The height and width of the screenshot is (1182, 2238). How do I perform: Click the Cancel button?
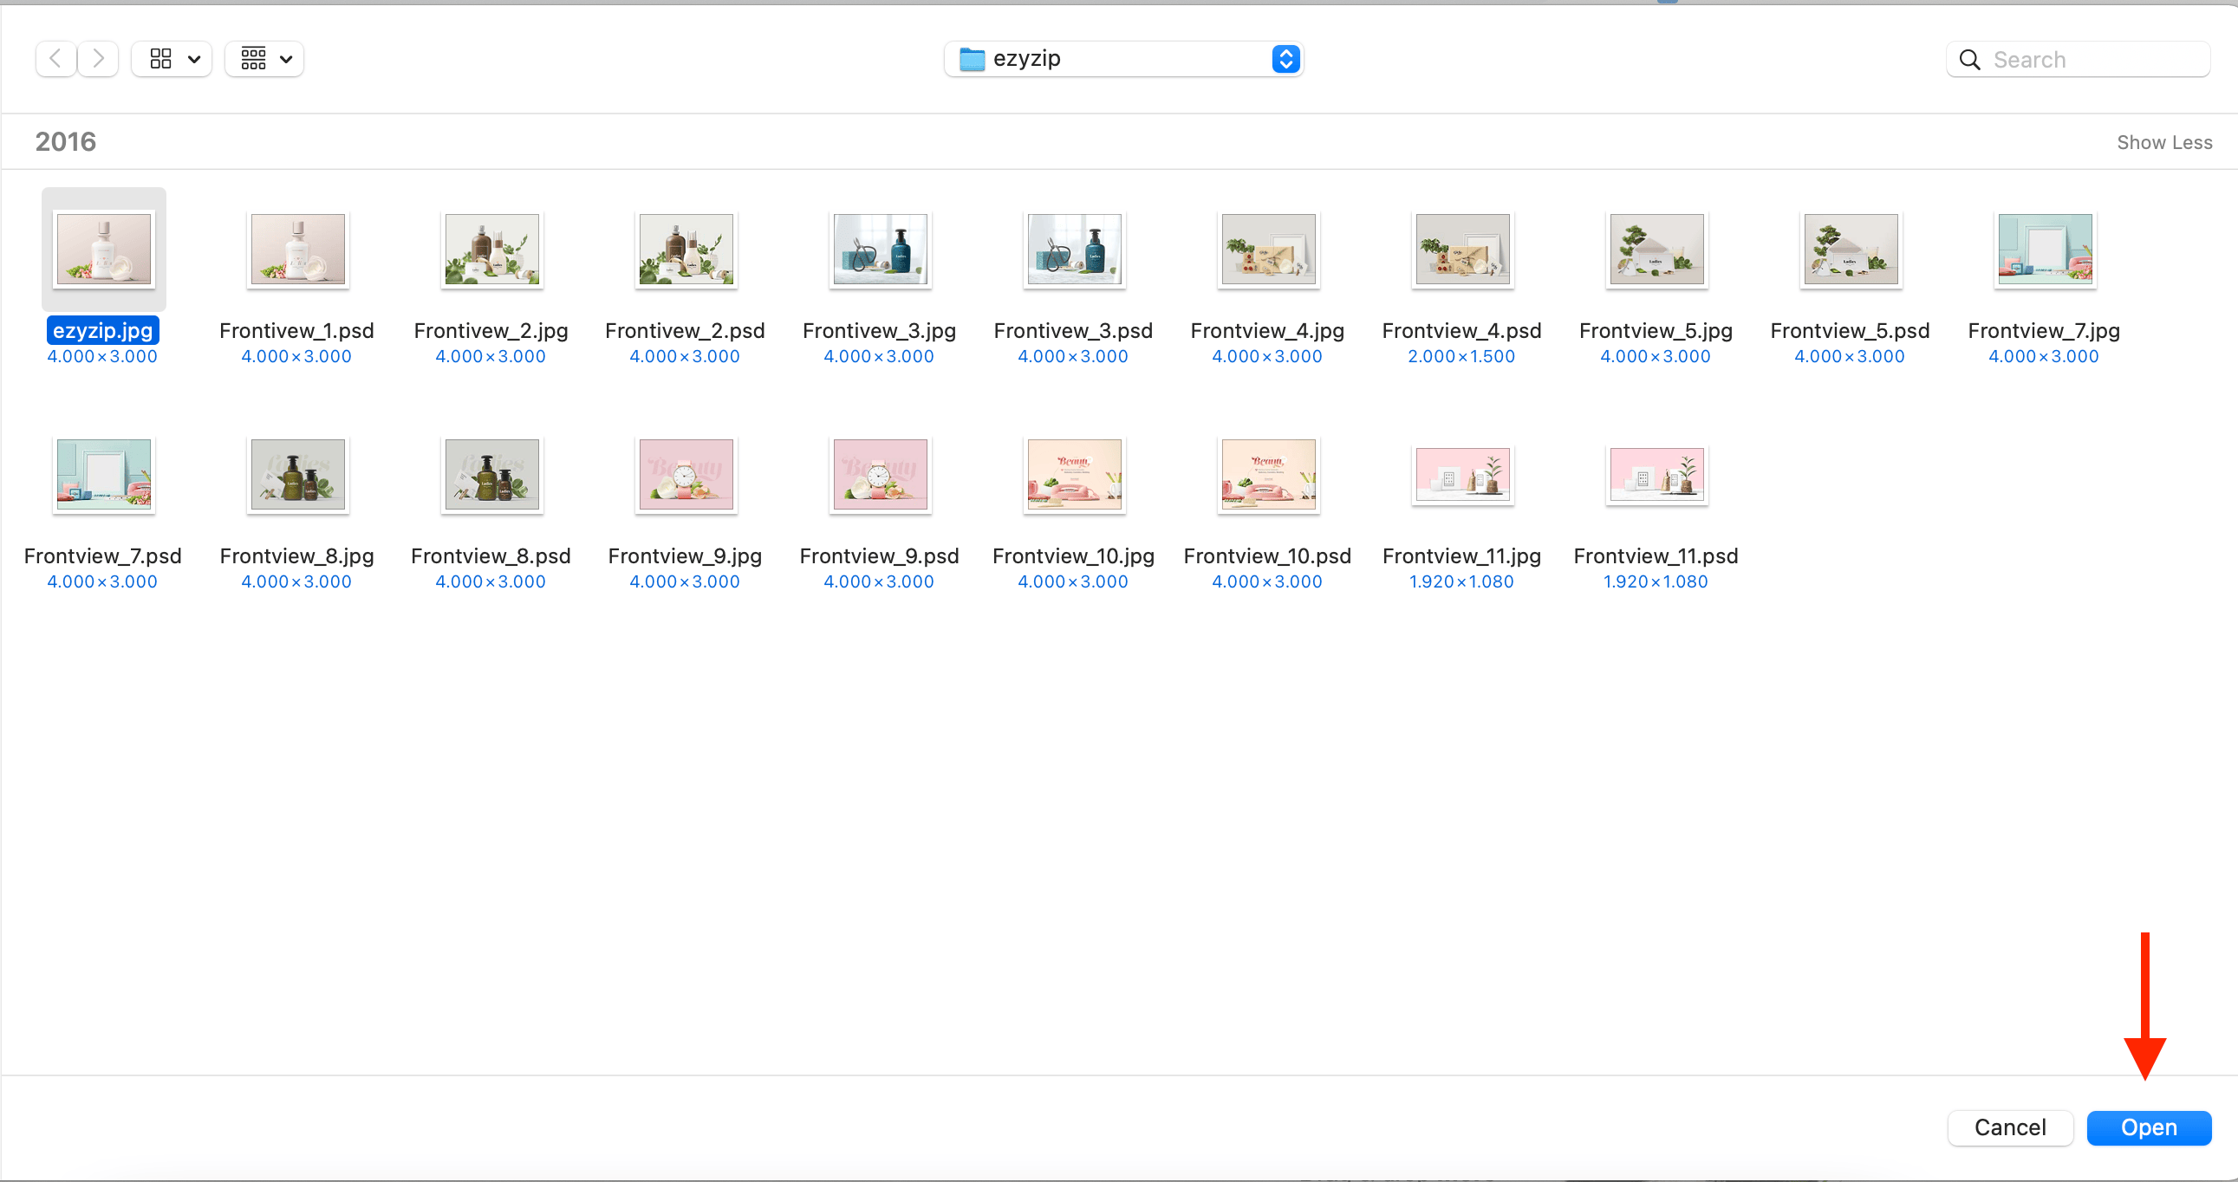[x=2009, y=1127]
